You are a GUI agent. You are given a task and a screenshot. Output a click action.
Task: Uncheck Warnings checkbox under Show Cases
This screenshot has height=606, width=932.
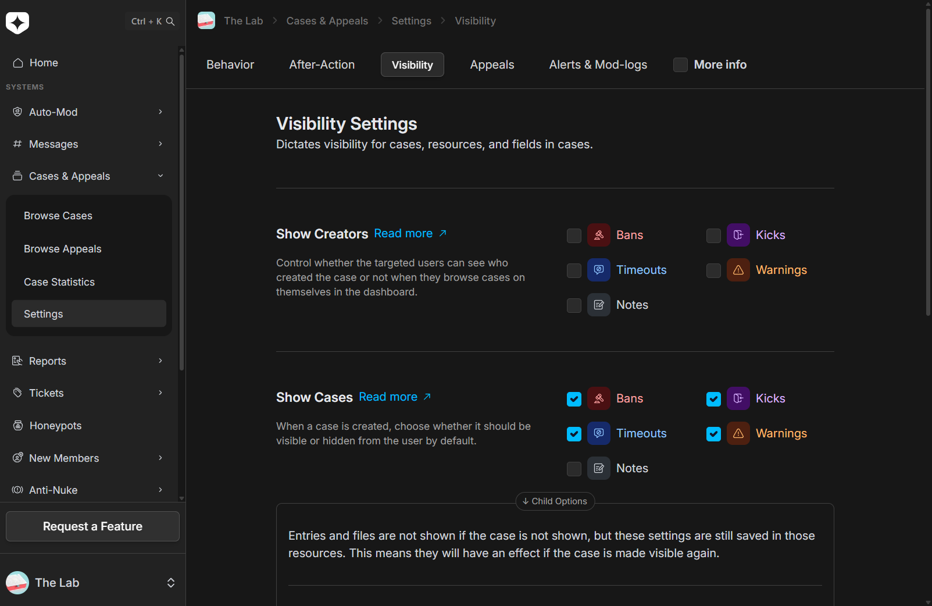coord(713,434)
